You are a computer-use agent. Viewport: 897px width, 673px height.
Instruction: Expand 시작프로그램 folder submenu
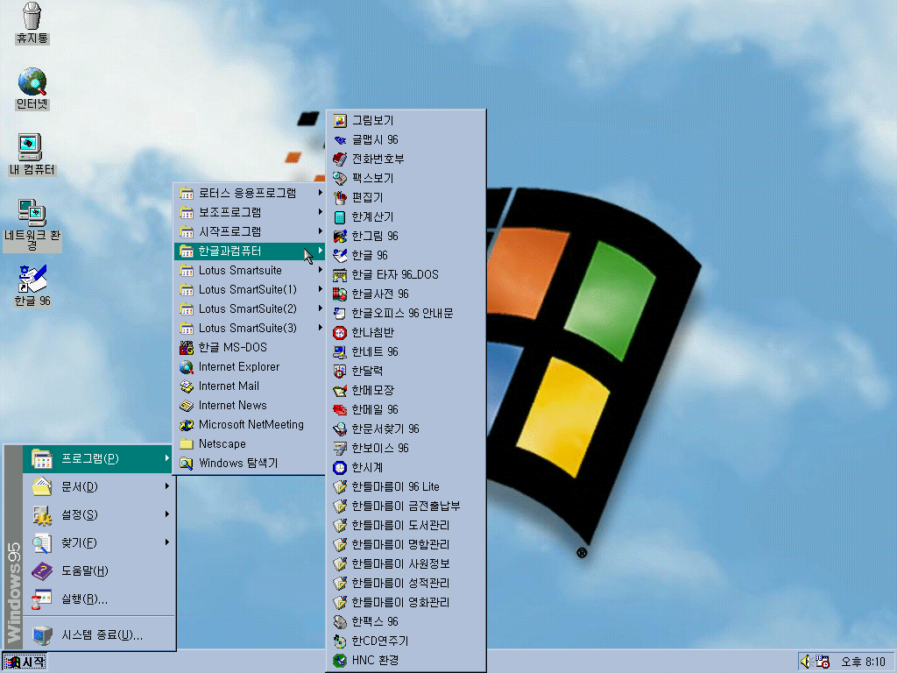click(x=250, y=231)
